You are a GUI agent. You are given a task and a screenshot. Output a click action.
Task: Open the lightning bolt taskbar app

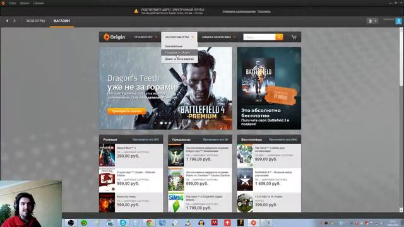240,223
